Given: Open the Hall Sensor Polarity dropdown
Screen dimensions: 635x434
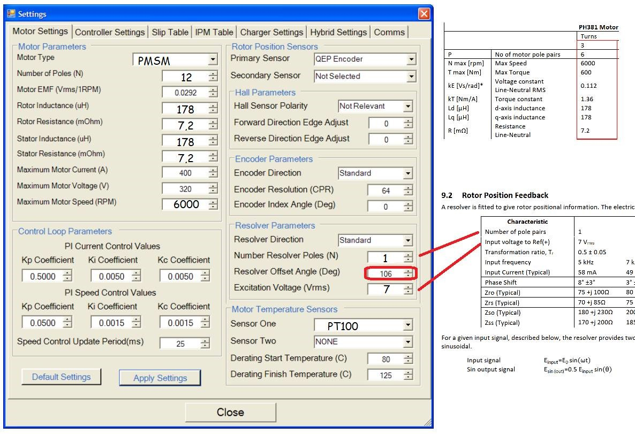Looking at the screenshot, I should click(x=408, y=106).
